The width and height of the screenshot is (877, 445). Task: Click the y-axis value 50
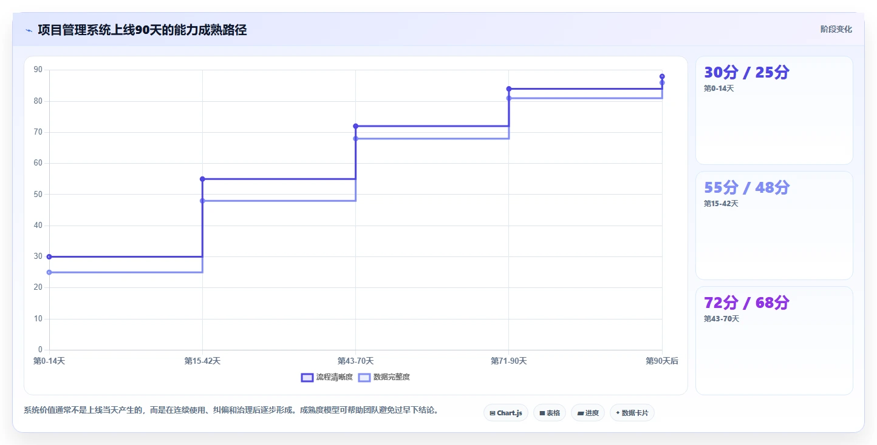click(x=38, y=194)
